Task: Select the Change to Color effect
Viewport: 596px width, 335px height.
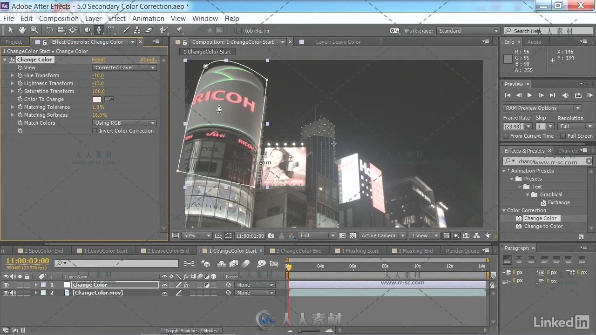Action: (x=543, y=226)
